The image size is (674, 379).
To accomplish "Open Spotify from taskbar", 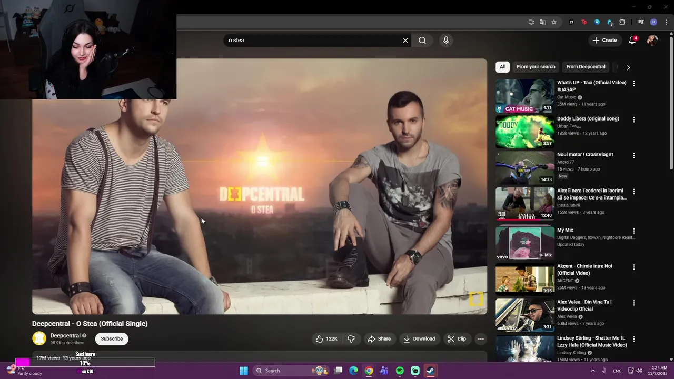I will pos(400,371).
